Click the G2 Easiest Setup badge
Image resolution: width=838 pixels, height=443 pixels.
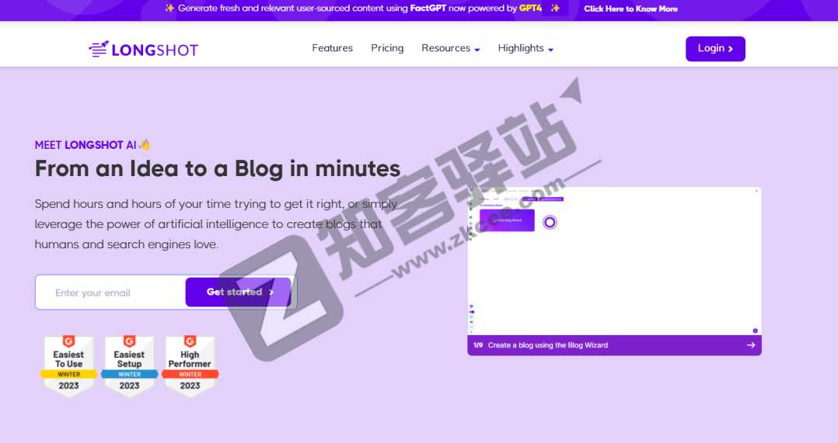129,365
